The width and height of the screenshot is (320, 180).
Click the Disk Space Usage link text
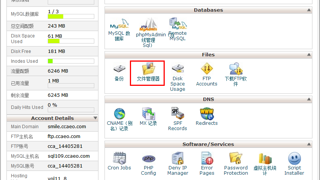tap(178, 84)
